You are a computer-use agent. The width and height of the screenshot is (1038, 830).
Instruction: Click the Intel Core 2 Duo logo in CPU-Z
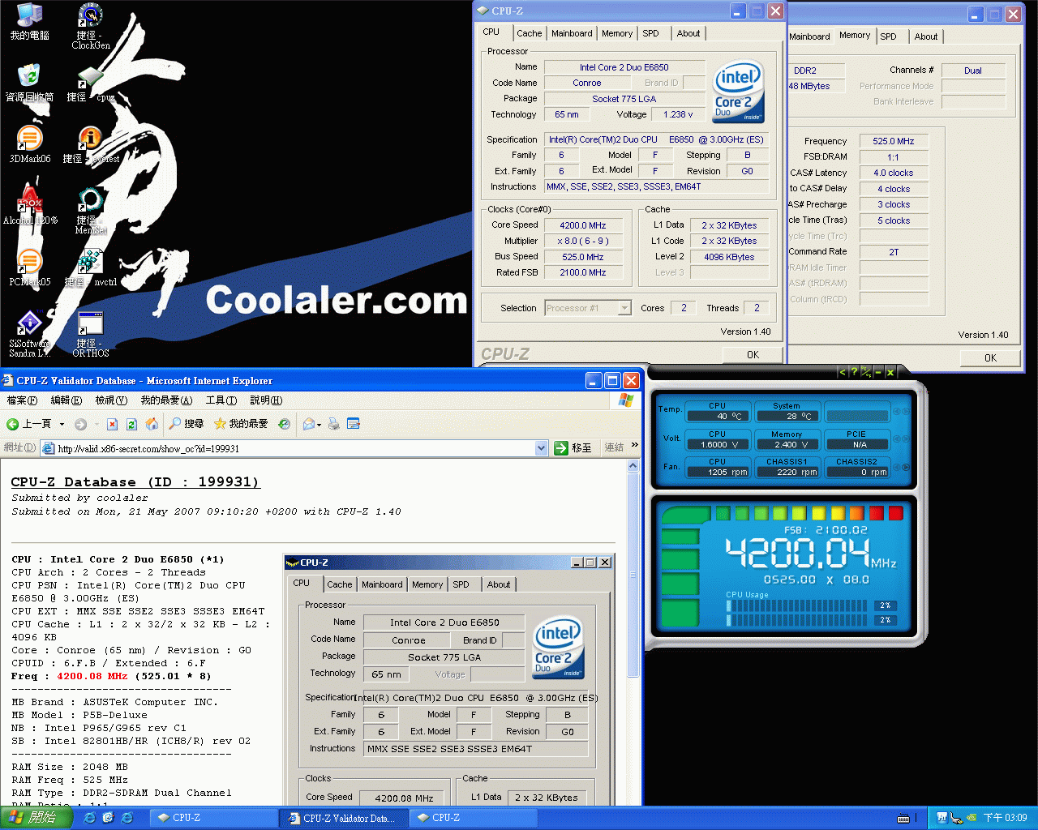click(x=738, y=92)
